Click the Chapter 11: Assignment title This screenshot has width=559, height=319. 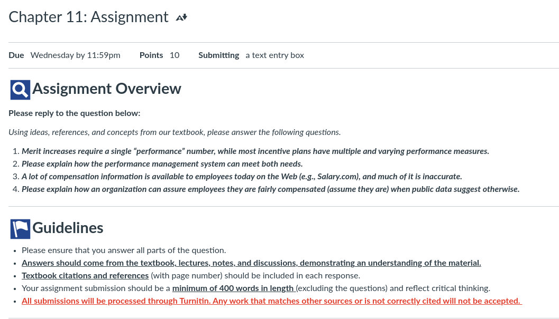pos(88,17)
